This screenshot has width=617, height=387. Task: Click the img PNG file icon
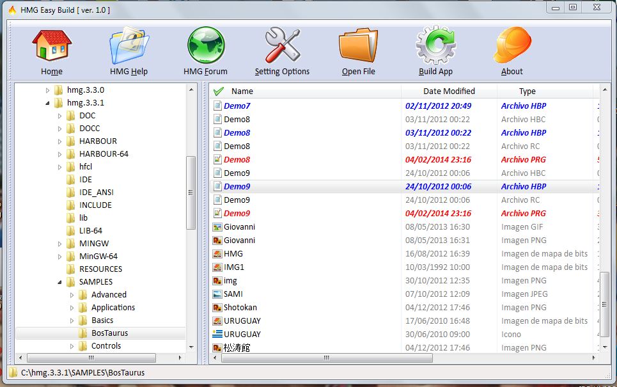coord(217,281)
